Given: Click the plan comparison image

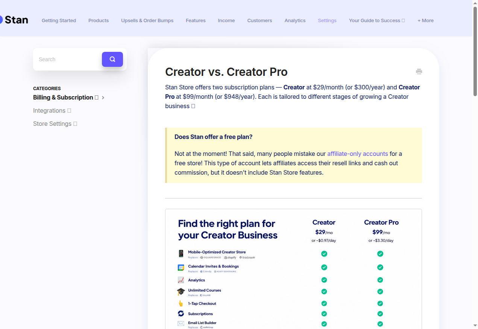Looking at the screenshot, I should point(293,269).
